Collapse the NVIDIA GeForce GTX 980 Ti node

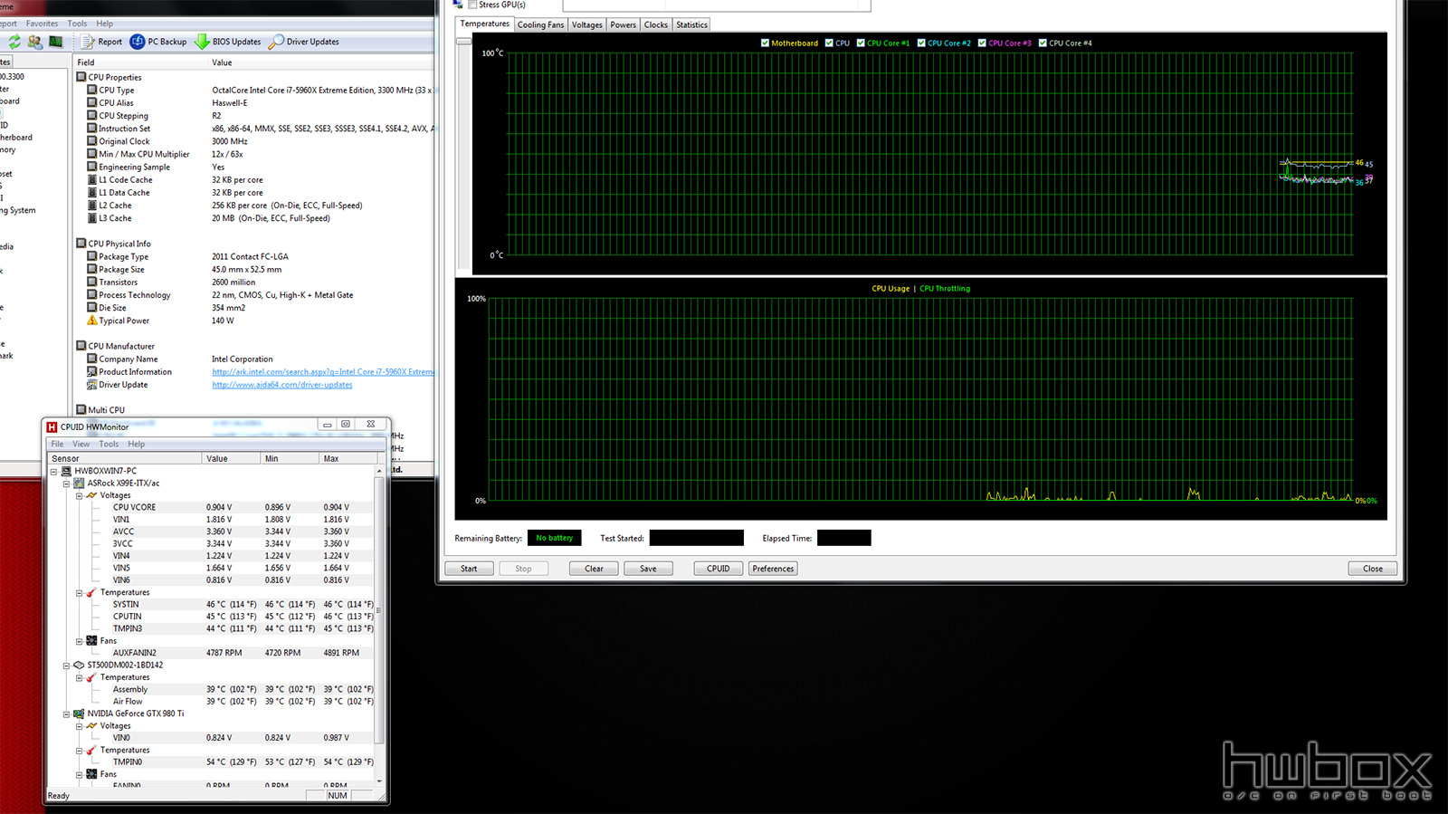[x=66, y=714]
